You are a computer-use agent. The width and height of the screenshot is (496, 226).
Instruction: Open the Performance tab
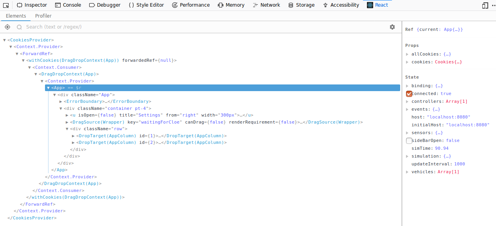tap(191, 5)
